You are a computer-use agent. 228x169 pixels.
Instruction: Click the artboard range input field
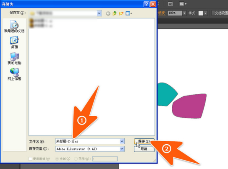coord(105,159)
